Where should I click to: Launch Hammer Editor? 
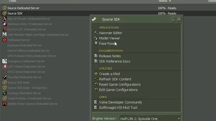[x=110, y=33]
